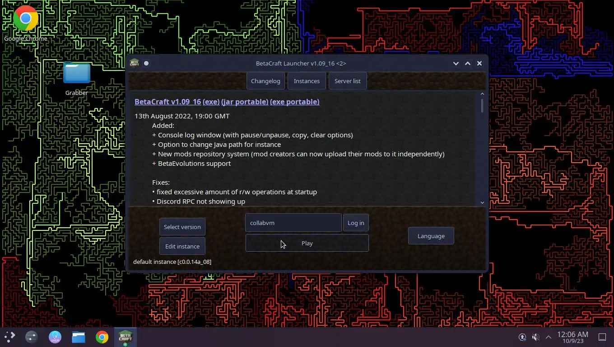Click 'BetaEvolutions support' changelog line

(x=191, y=163)
